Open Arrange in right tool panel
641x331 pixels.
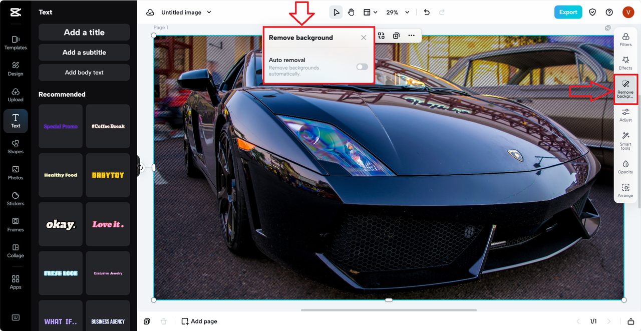(x=625, y=190)
